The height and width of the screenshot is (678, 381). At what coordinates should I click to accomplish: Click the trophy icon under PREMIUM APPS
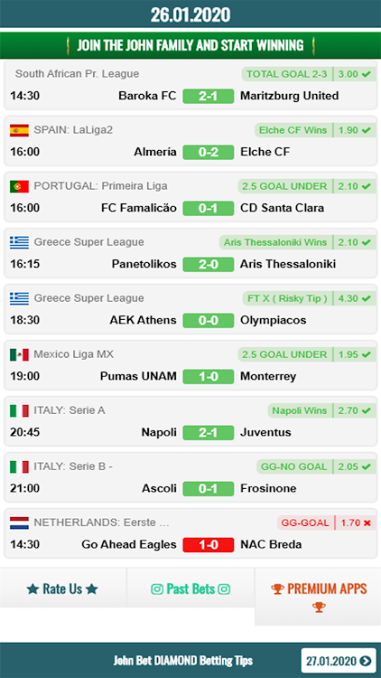coord(319,607)
